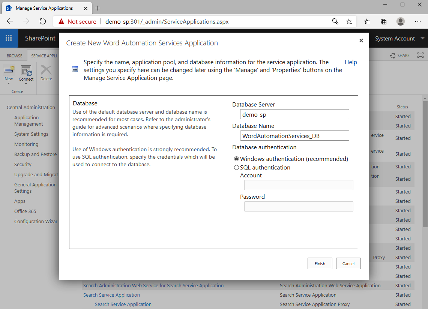
Task: Add page to favorites star icon
Action: pyautogui.click(x=349, y=22)
